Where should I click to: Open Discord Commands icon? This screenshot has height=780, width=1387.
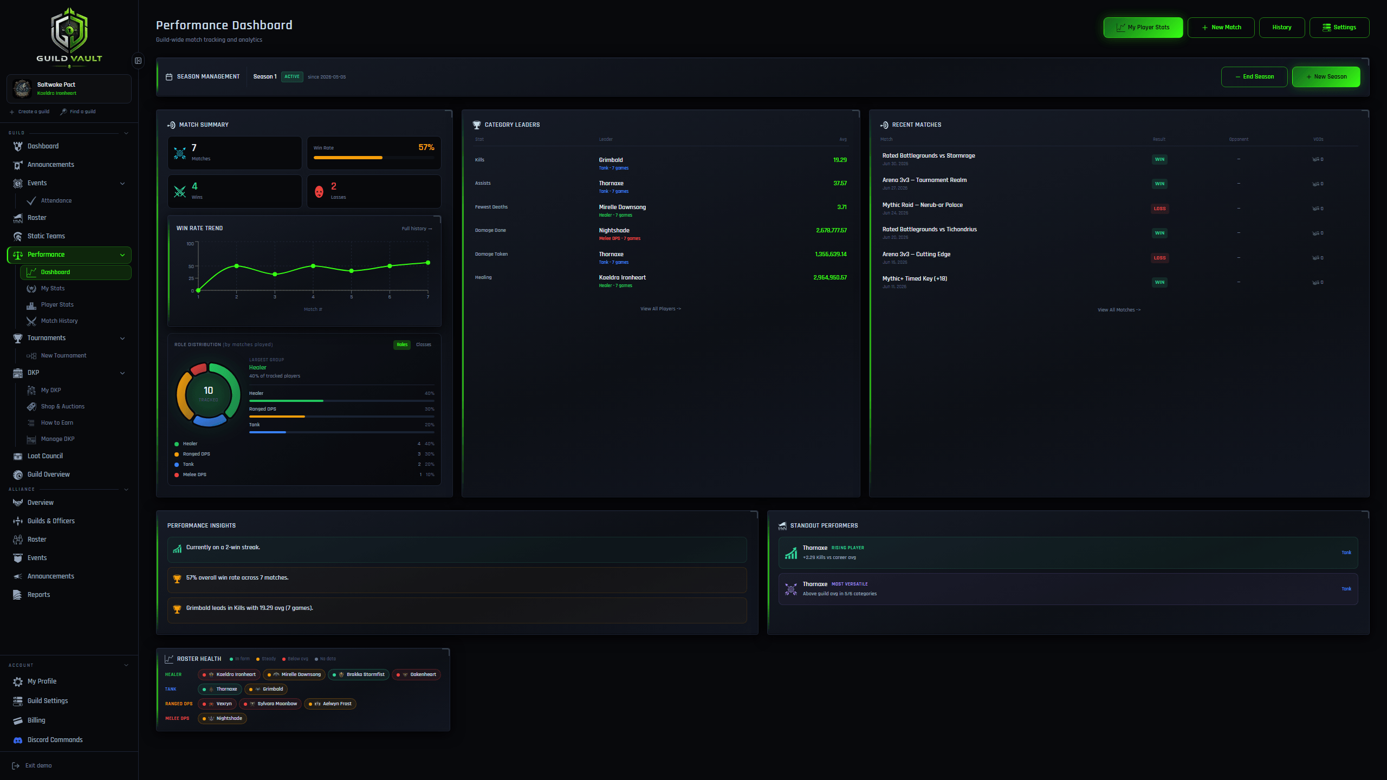pyautogui.click(x=18, y=740)
